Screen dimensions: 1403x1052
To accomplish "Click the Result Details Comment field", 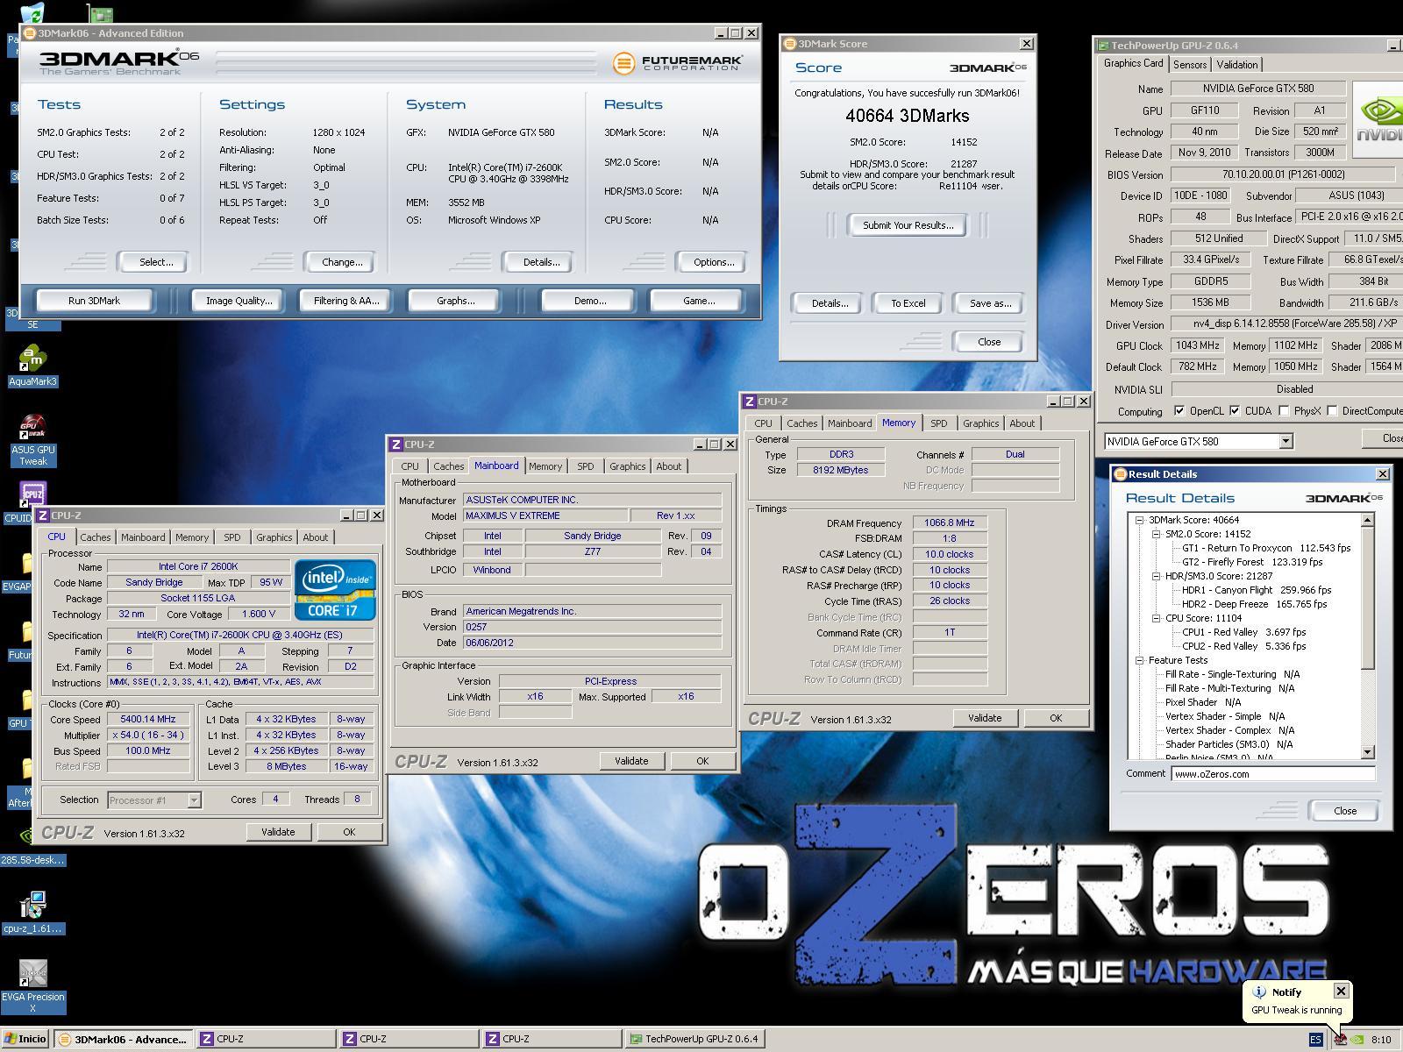I will 1273,774.
